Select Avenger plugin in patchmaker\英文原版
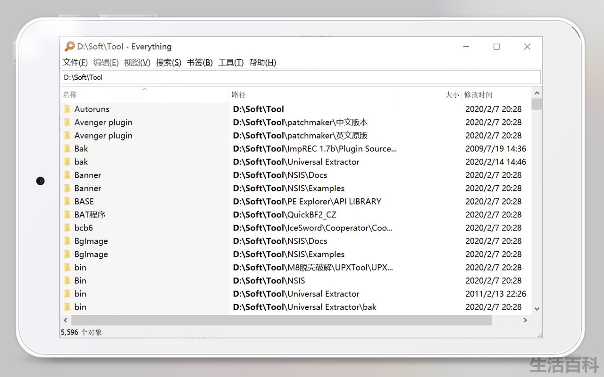The width and height of the screenshot is (604, 377). pos(103,135)
